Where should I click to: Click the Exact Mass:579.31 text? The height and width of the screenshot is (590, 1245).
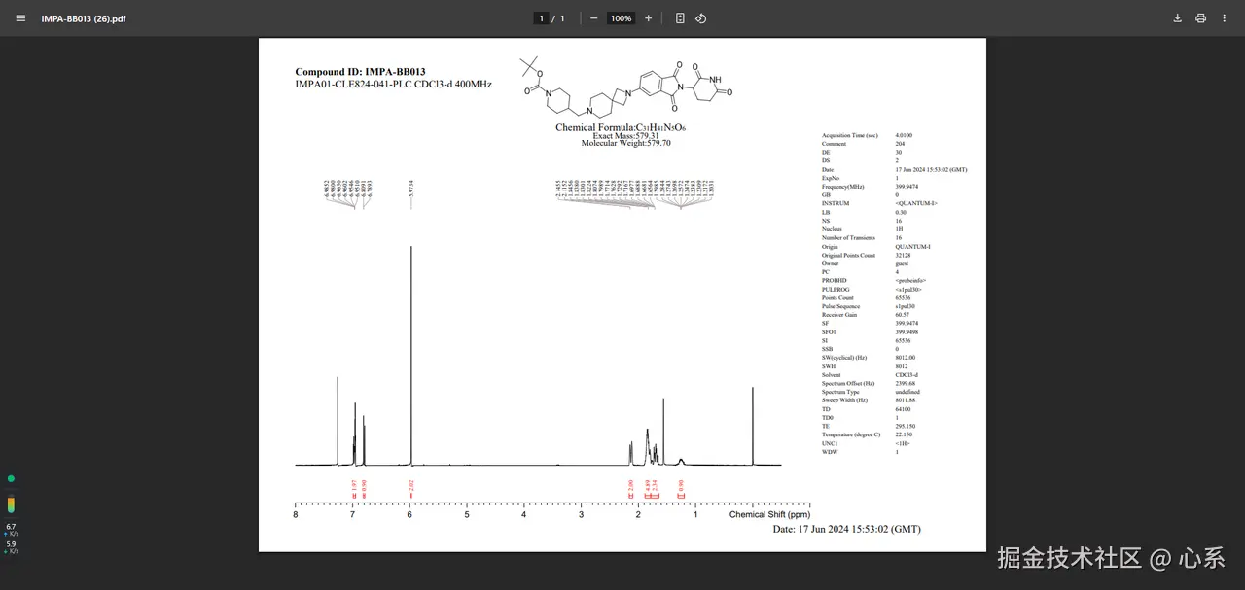(x=625, y=136)
